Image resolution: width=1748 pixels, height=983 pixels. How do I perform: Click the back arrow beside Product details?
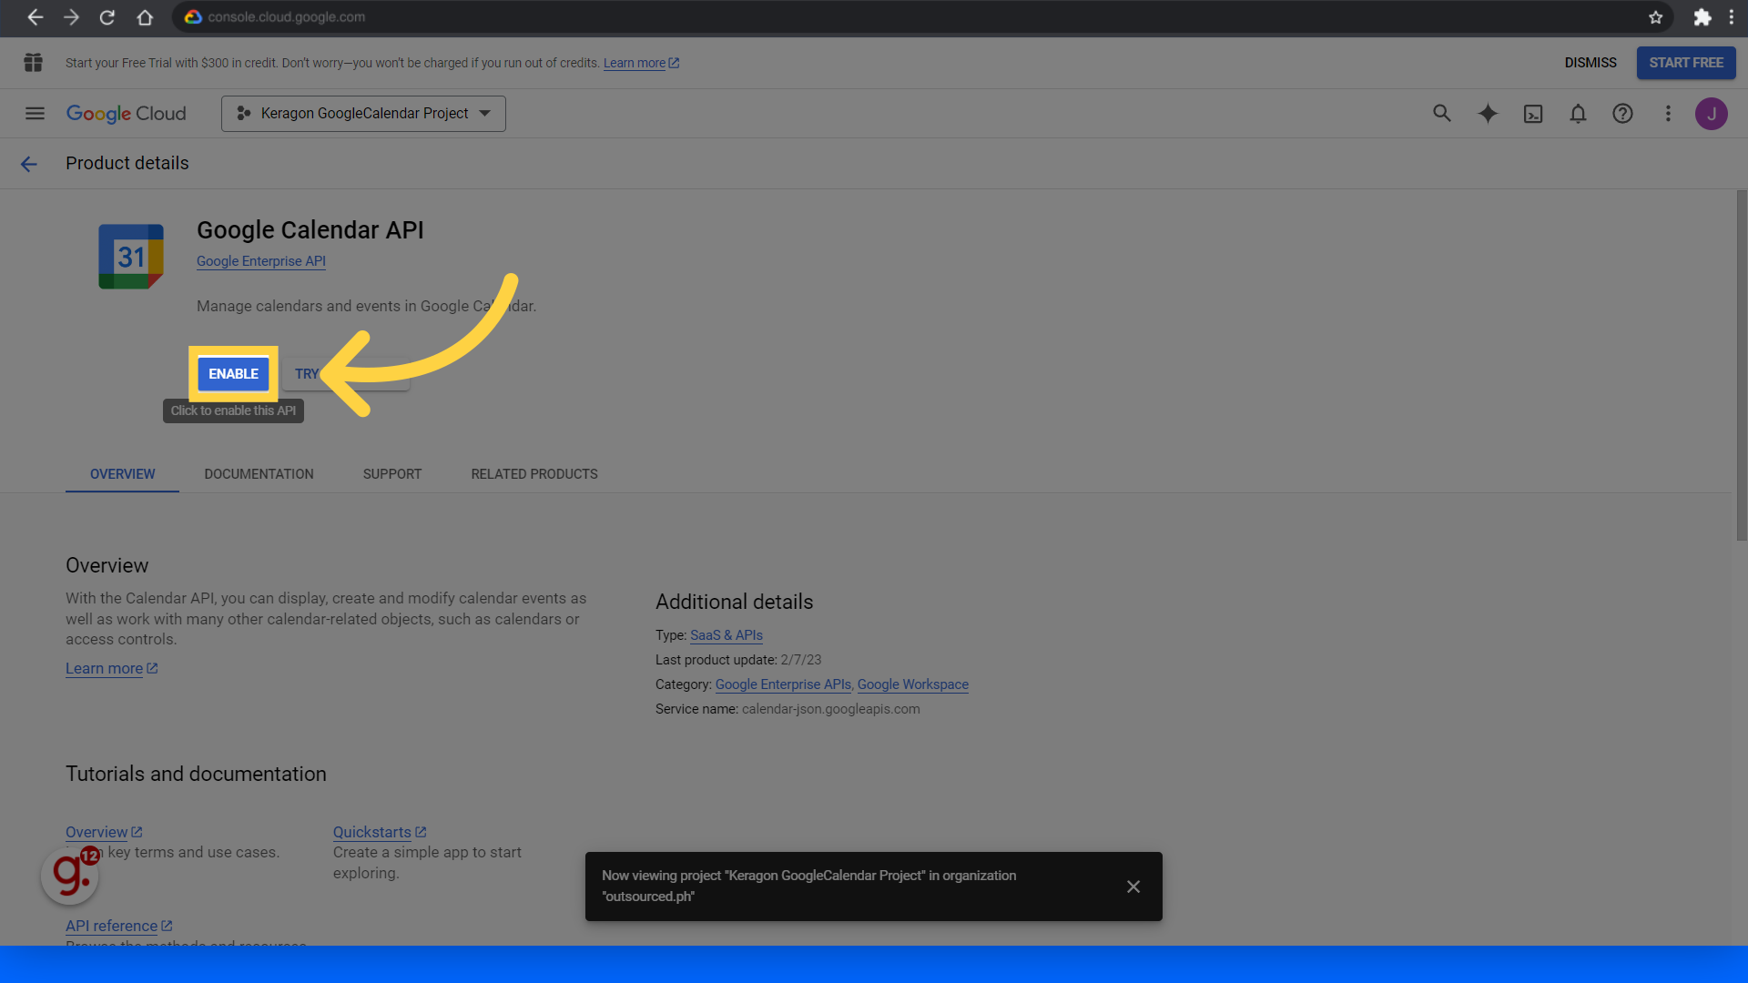[x=29, y=164]
